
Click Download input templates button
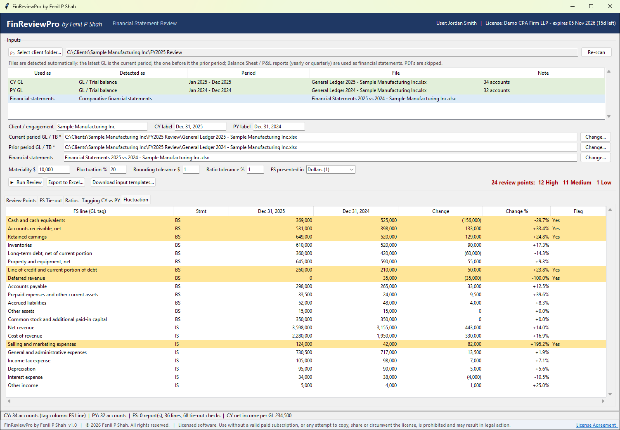(x=123, y=182)
